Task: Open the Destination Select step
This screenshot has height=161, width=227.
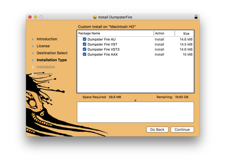Action: tap(52, 53)
